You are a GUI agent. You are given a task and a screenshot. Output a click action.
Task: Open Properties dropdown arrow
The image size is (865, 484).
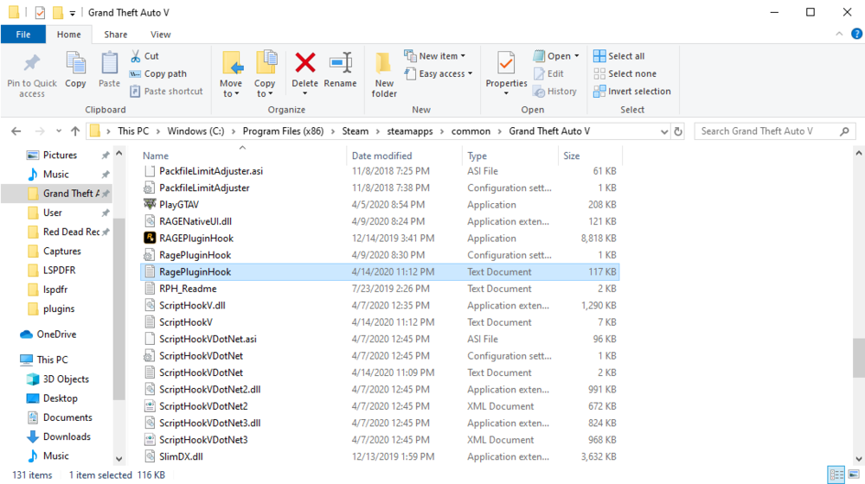[x=506, y=93]
